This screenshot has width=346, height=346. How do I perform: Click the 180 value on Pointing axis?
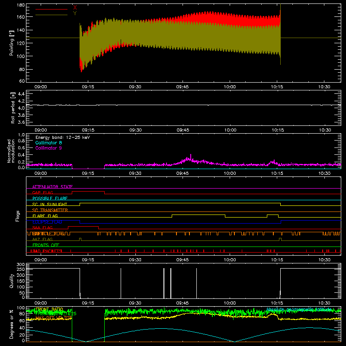(20, 5)
